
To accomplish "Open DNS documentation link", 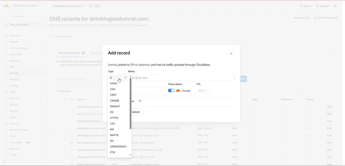I will 326,18.
